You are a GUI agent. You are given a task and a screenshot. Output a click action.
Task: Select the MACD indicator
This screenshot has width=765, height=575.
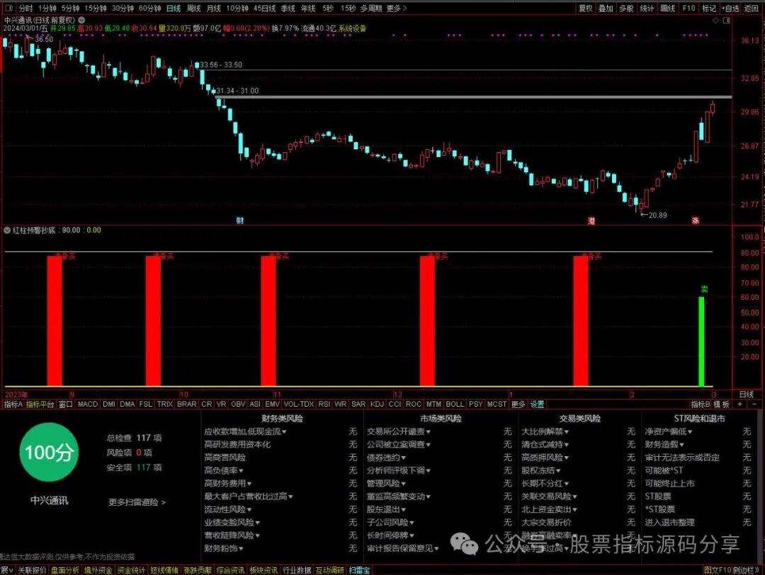(x=88, y=404)
